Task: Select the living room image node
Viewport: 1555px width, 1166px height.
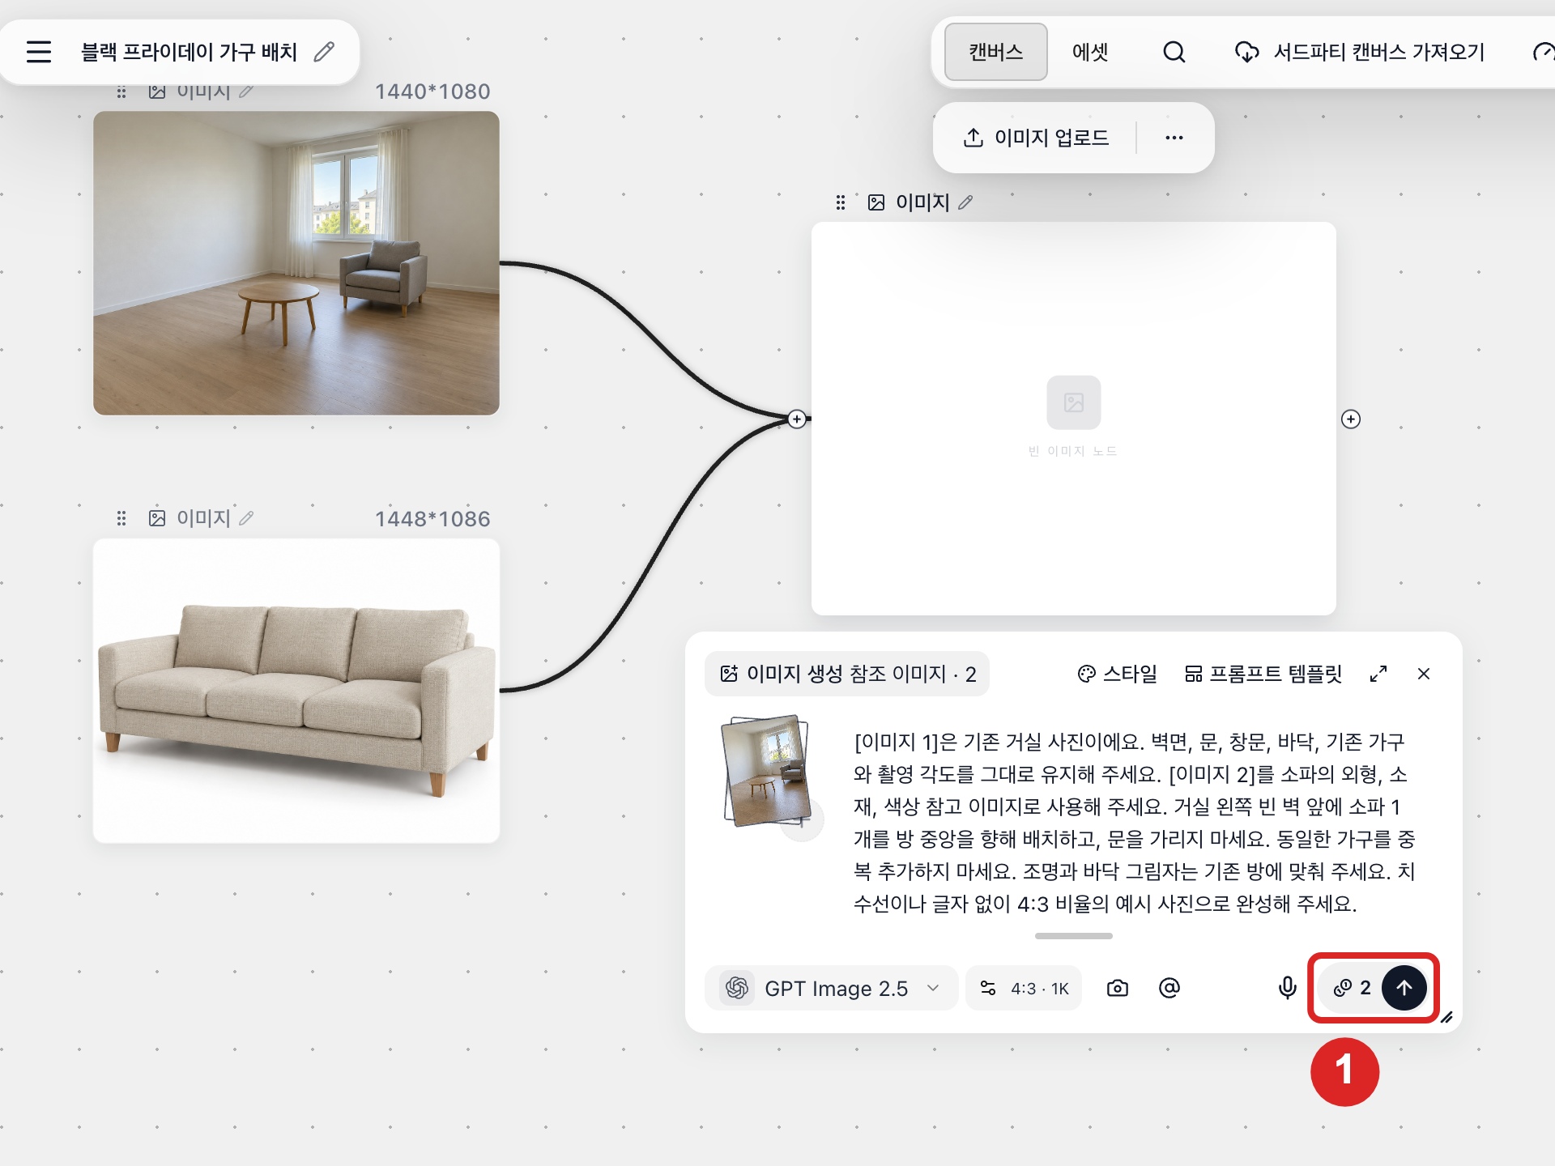Action: click(x=296, y=263)
